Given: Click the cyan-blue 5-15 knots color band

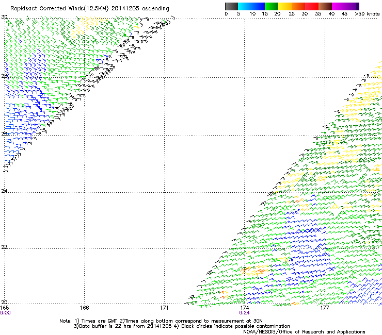Looking at the screenshot, I should tap(251, 6).
